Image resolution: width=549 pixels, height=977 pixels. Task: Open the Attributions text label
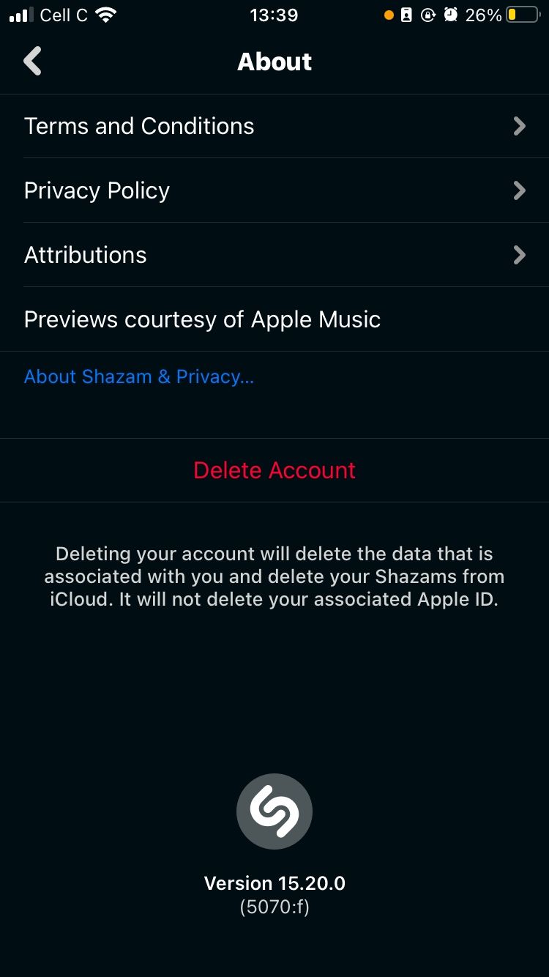tap(86, 255)
